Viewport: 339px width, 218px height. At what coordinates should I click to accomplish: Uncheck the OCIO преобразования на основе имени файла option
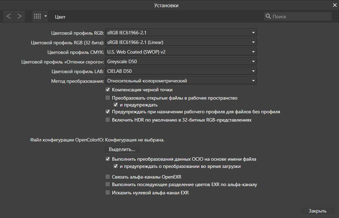click(x=108, y=159)
